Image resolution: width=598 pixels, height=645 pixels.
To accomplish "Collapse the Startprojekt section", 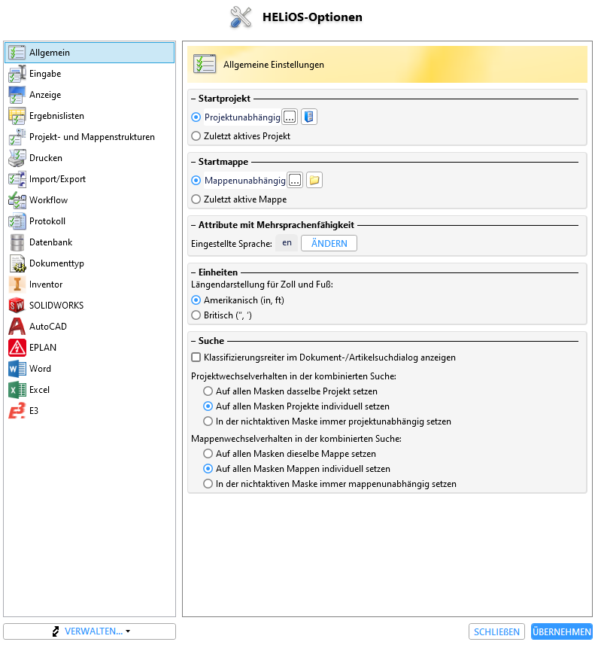I will [193, 99].
